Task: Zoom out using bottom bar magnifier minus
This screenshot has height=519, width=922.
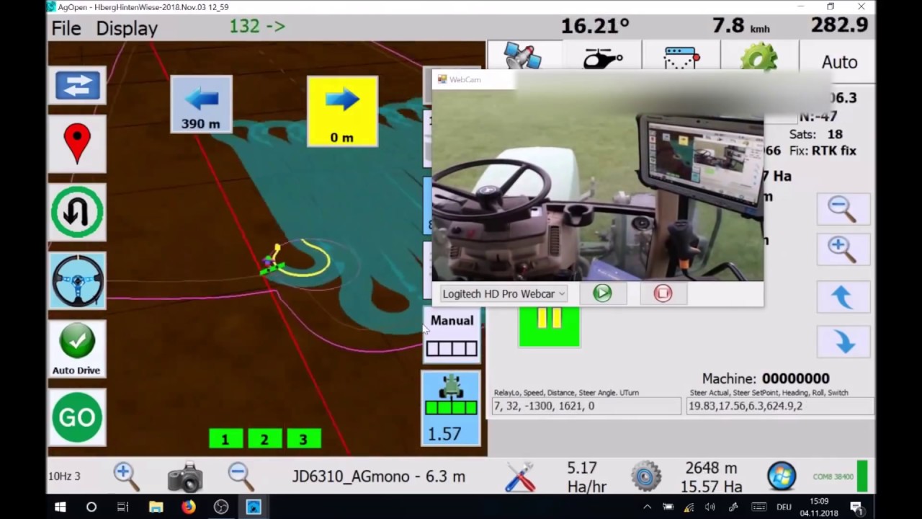Action: pyautogui.click(x=241, y=476)
